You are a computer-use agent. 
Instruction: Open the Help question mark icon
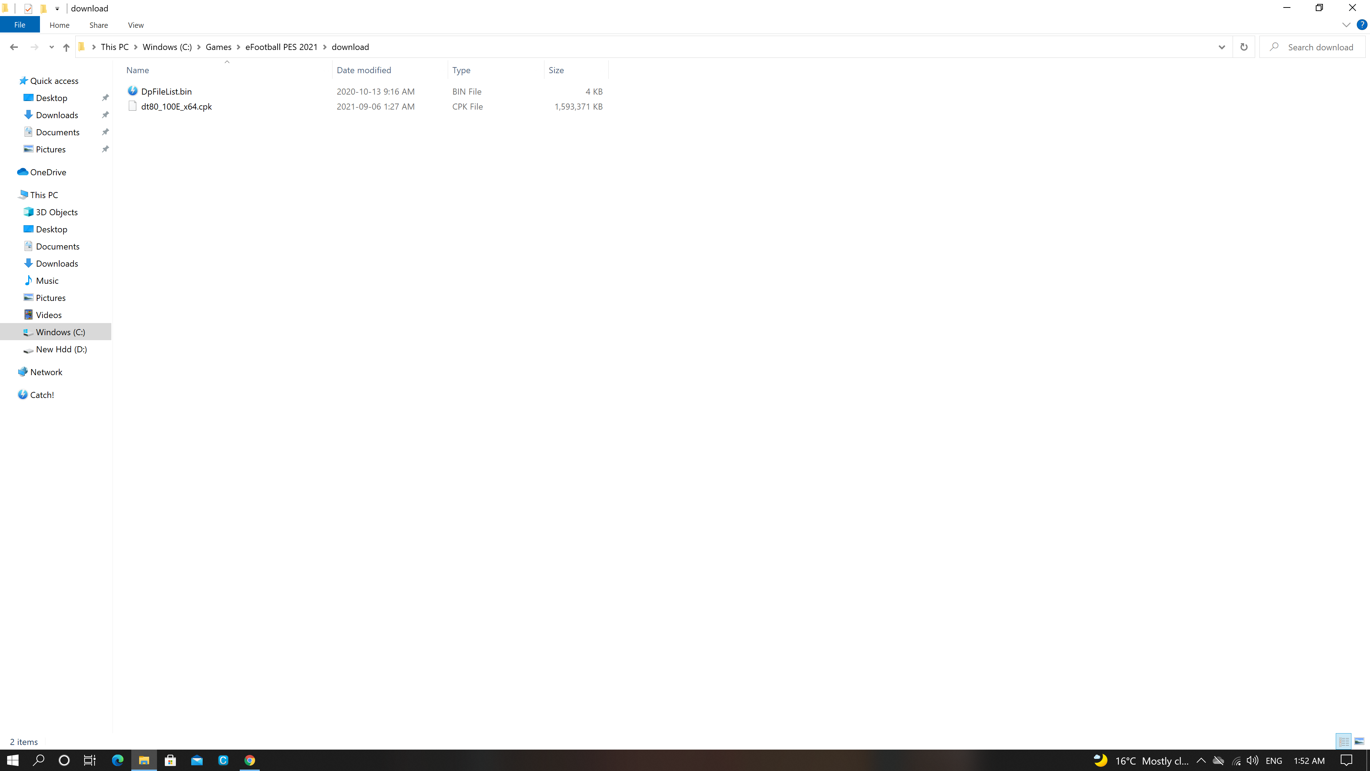1362,25
